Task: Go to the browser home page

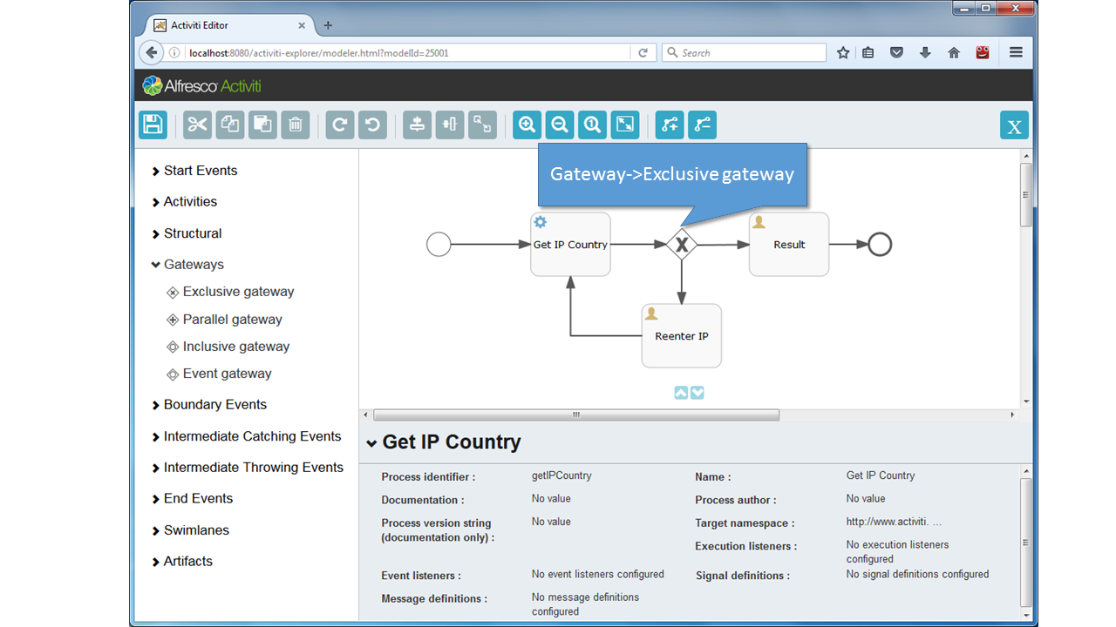Action: [954, 53]
